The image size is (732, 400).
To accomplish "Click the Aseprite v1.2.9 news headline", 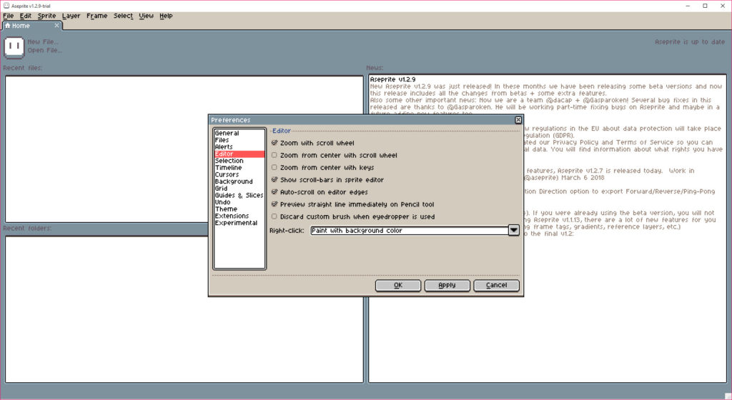I will (392, 79).
